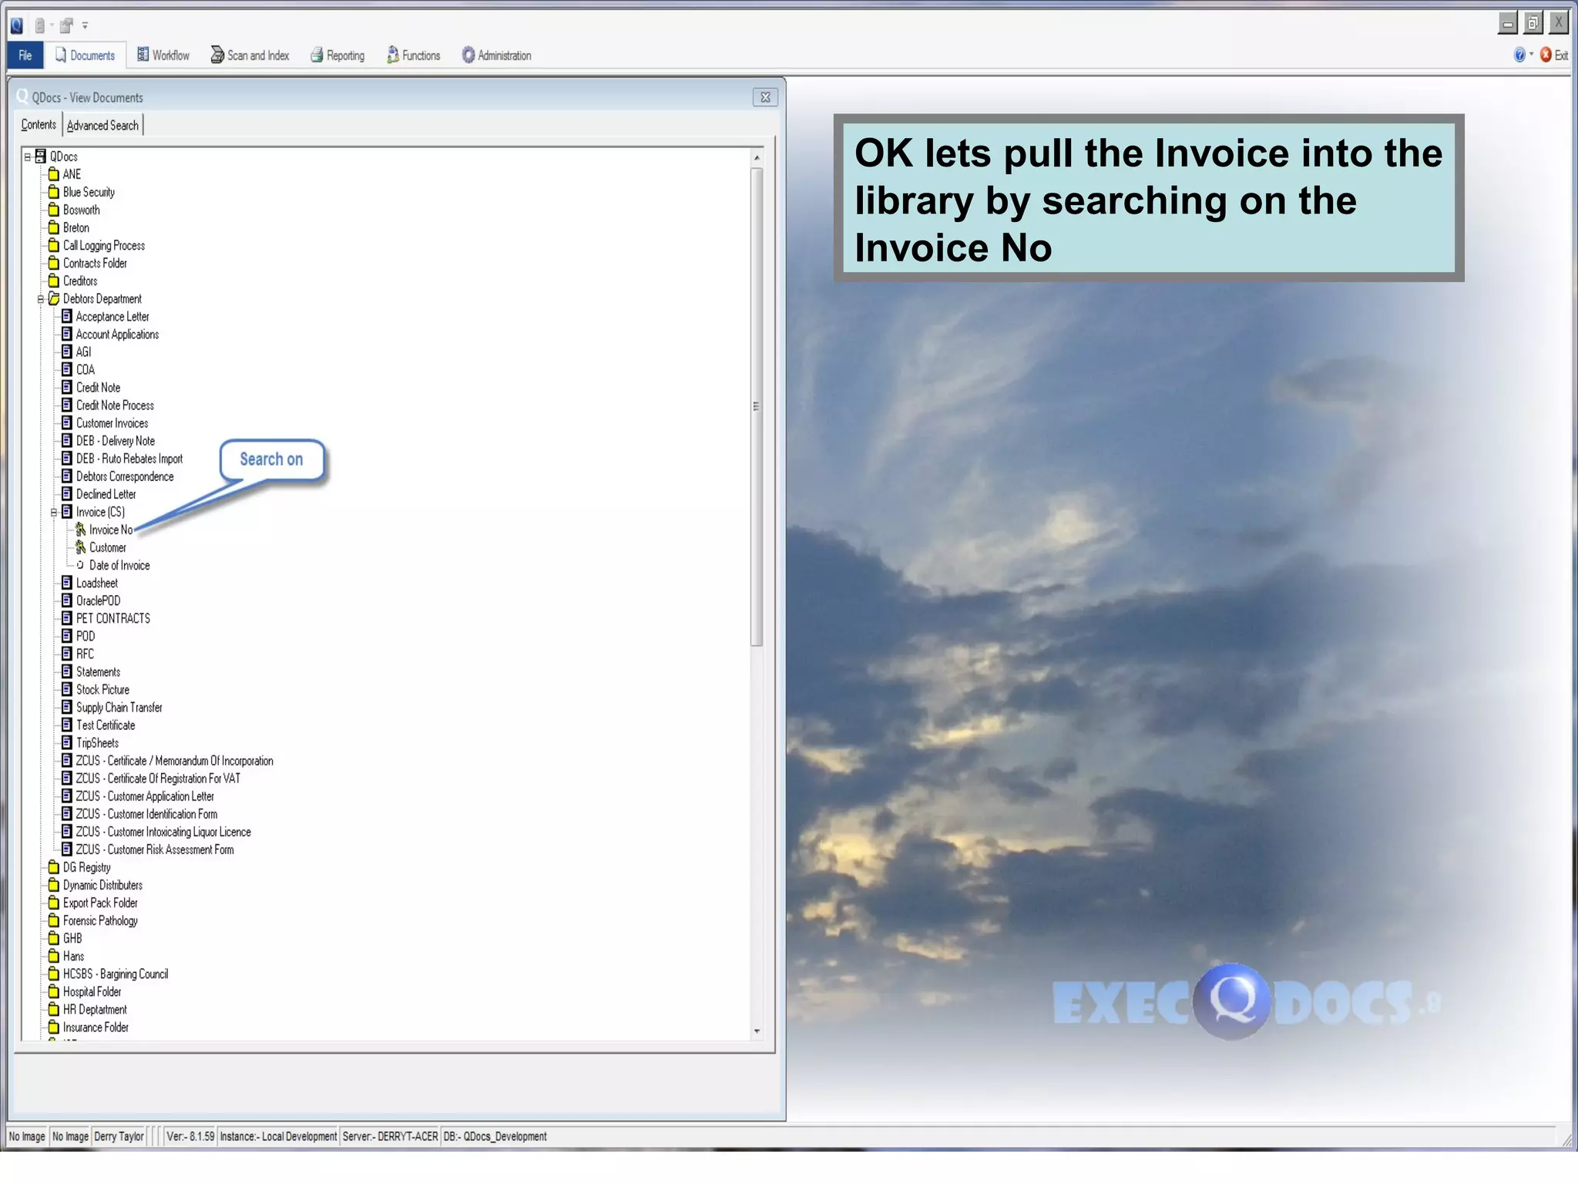
Task: Click the vertical scrollbar thumb in the tree
Action: 757,406
